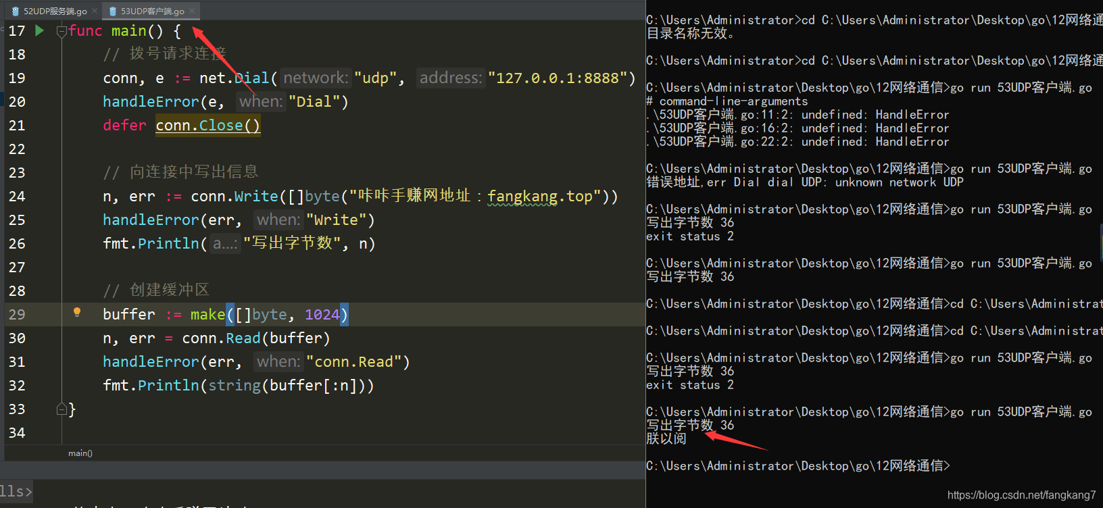
Task: Click the Go file icon on 52UDP服务端.go tab
Action: pyautogui.click(x=15, y=11)
